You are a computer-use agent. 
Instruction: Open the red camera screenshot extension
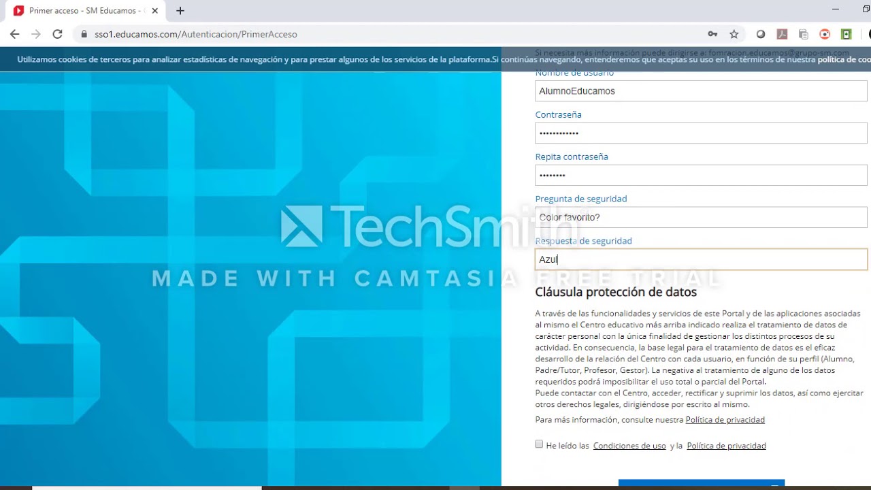point(825,34)
